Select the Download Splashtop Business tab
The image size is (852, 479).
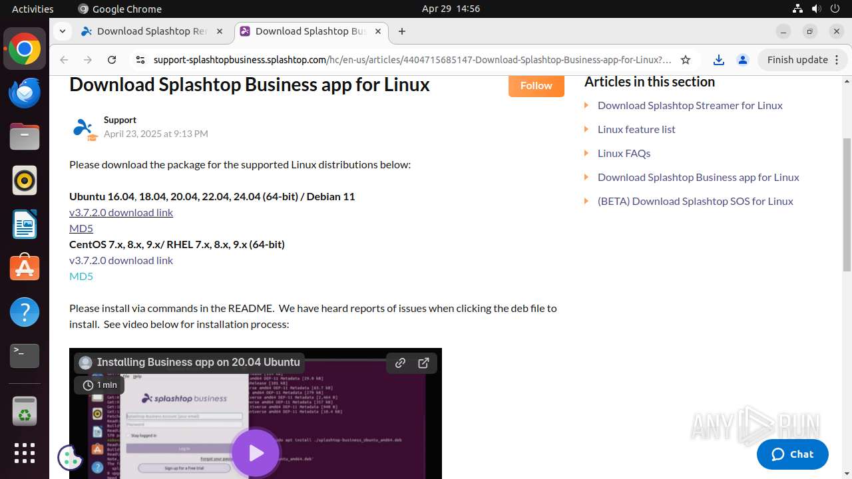click(310, 31)
